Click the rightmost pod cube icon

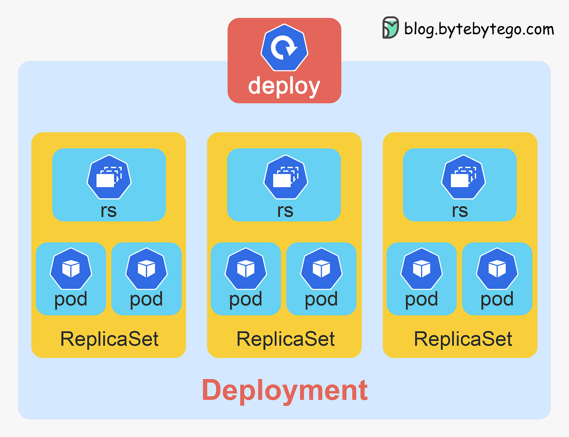click(x=496, y=269)
